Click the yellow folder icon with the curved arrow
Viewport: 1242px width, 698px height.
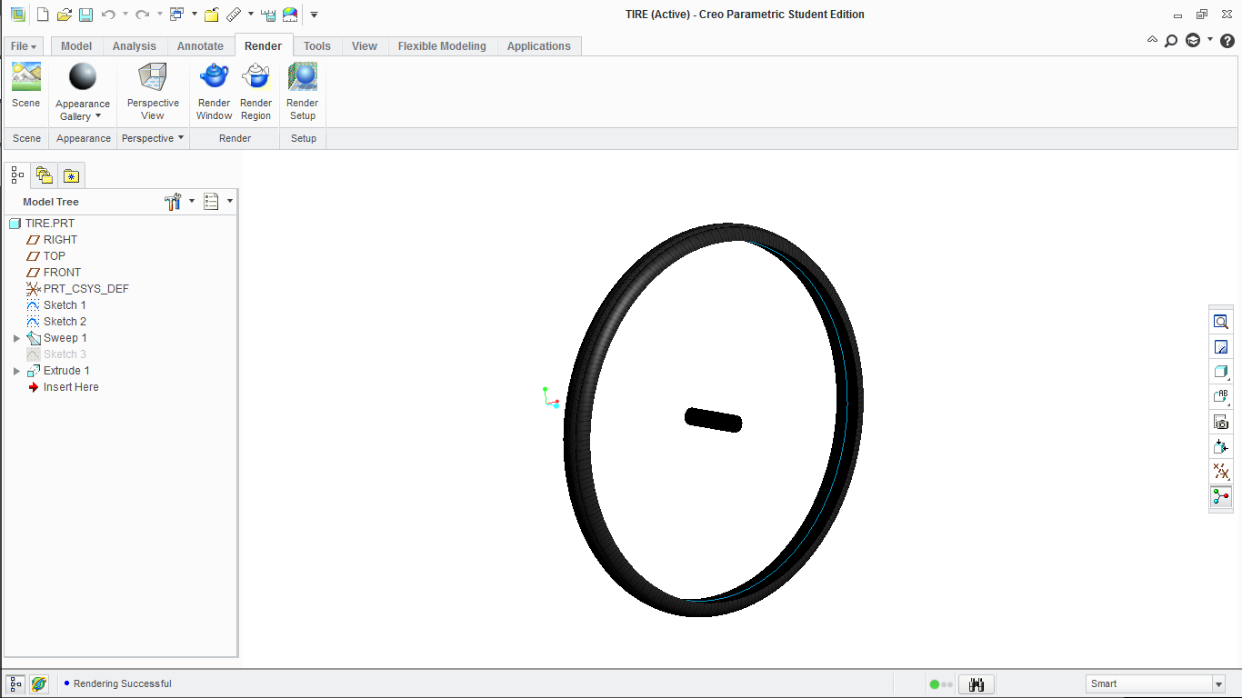click(211, 15)
